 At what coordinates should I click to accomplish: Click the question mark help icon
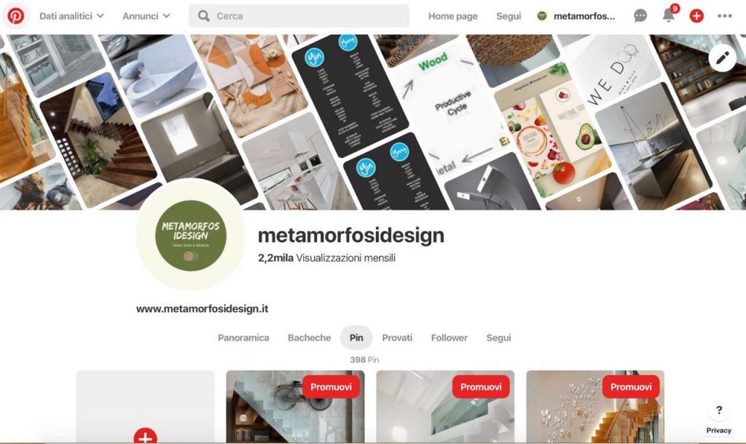pos(719,410)
